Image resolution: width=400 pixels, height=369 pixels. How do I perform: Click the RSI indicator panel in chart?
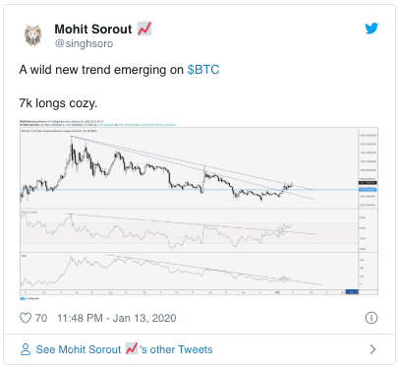(189, 230)
